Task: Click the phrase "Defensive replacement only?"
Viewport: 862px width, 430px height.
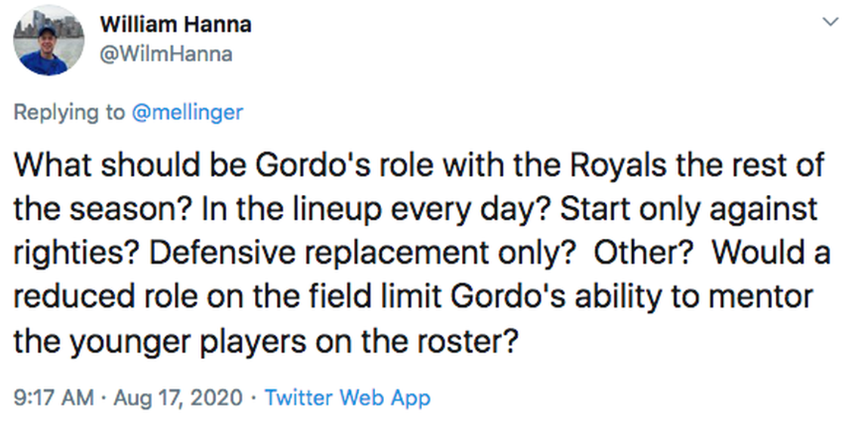Action: [358, 253]
